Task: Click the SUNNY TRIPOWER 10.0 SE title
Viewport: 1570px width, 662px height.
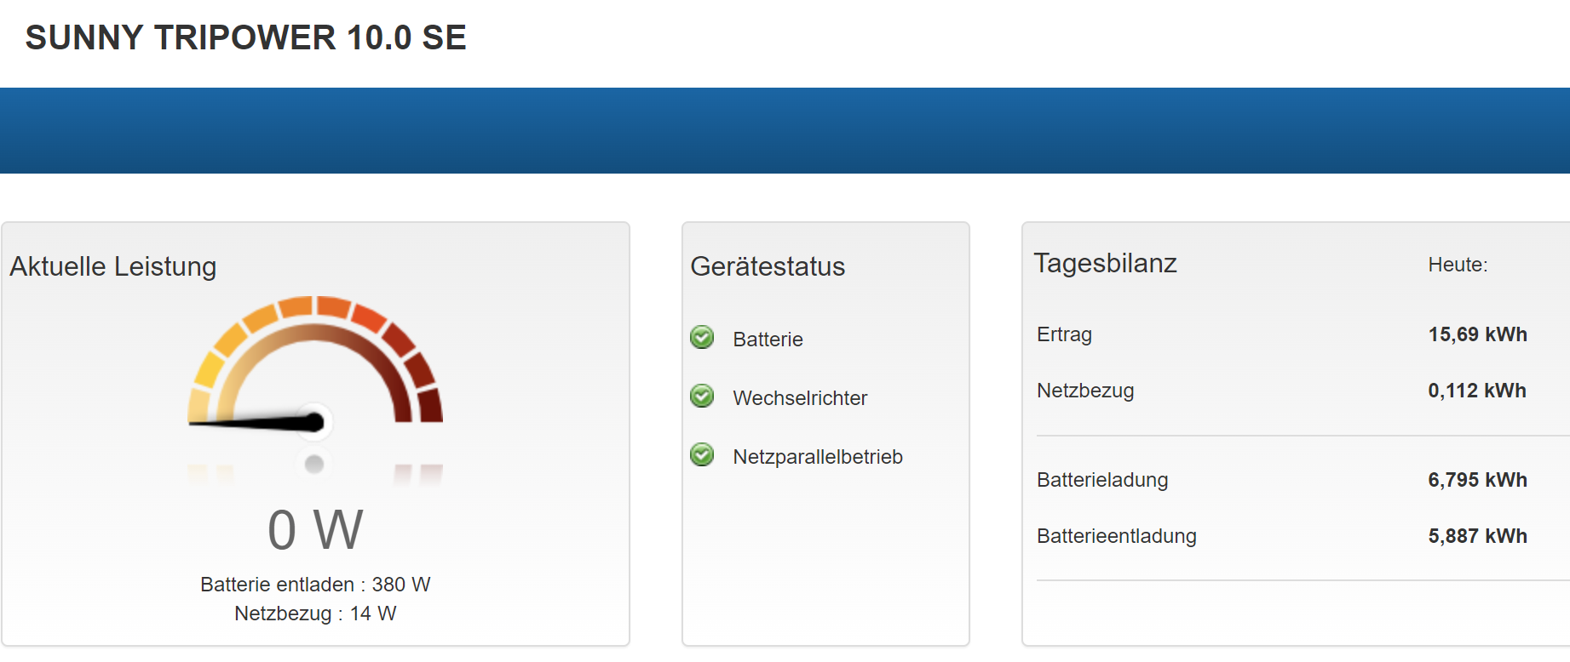Action: tap(246, 37)
